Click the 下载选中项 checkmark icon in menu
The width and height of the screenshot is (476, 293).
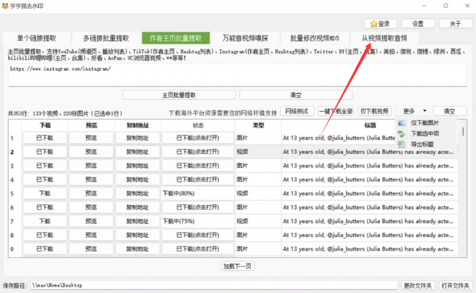(x=402, y=133)
